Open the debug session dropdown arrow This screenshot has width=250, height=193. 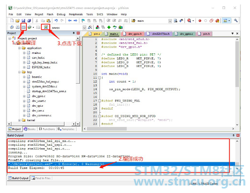pos(193,21)
